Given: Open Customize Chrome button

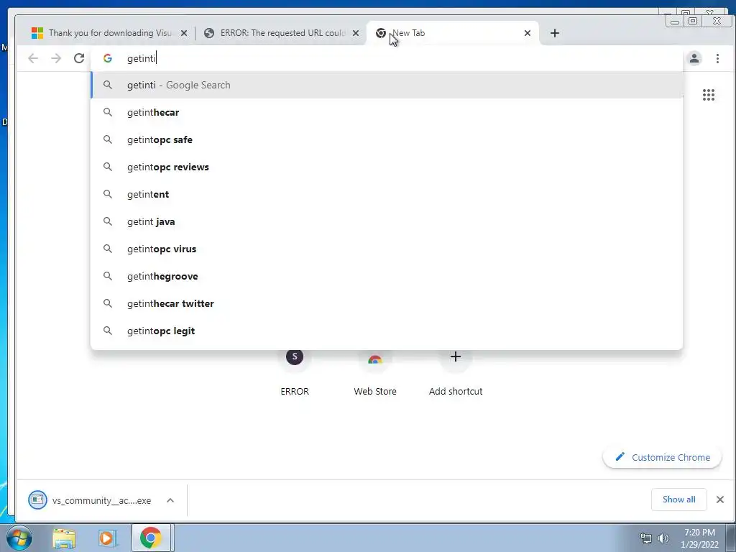Looking at the screenshot, I should coord(662,457).
